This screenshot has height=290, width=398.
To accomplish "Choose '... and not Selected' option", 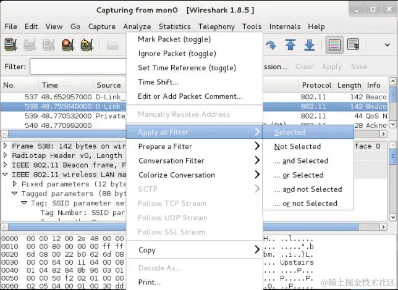I will pyautogui.click(x=308, y=189).
